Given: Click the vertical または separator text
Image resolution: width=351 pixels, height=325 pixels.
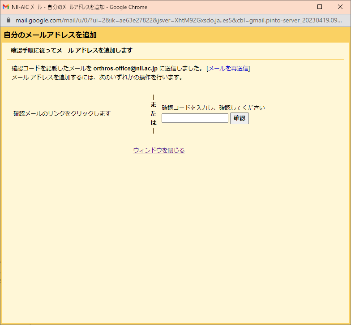Looking at the screenshot, I should [x=153, y=114].
